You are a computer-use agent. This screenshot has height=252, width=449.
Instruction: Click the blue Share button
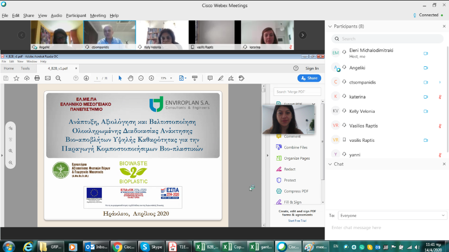click(309, 78)
